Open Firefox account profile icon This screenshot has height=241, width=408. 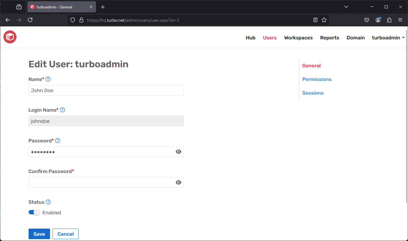(x=378, y=20)
